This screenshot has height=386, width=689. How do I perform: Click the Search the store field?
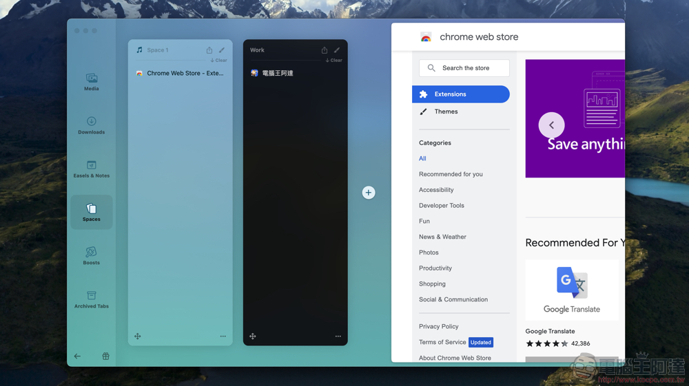click(x=464, y=68)
